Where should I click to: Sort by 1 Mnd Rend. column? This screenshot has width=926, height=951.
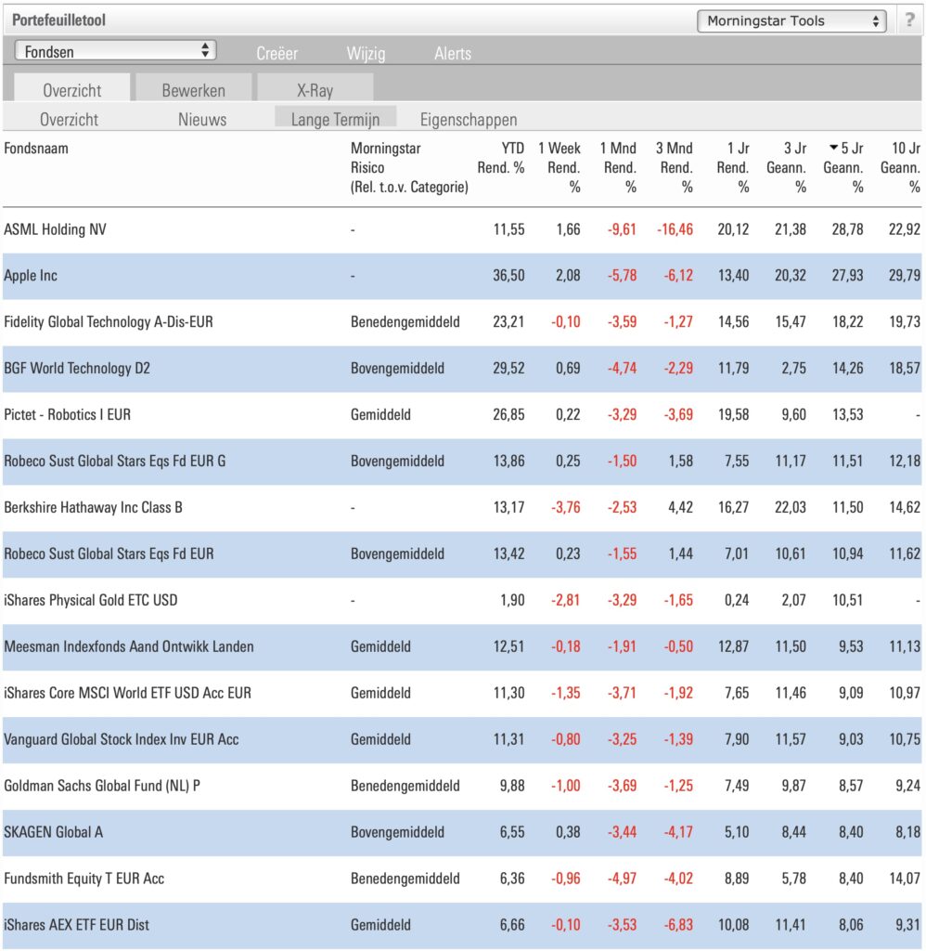click(618, 167)
